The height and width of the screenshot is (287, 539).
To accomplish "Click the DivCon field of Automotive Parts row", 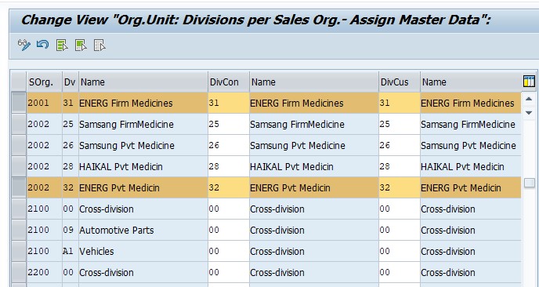I will [229, 230].
